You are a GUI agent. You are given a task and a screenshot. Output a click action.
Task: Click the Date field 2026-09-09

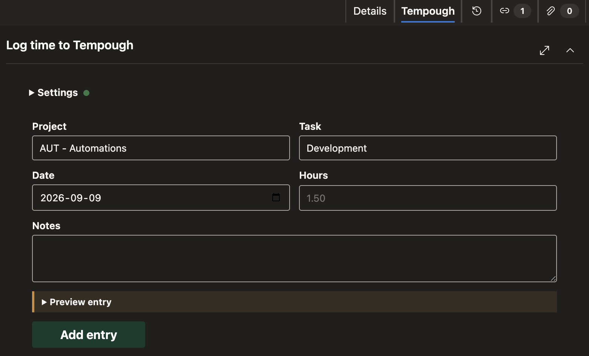tap(161, 198)
